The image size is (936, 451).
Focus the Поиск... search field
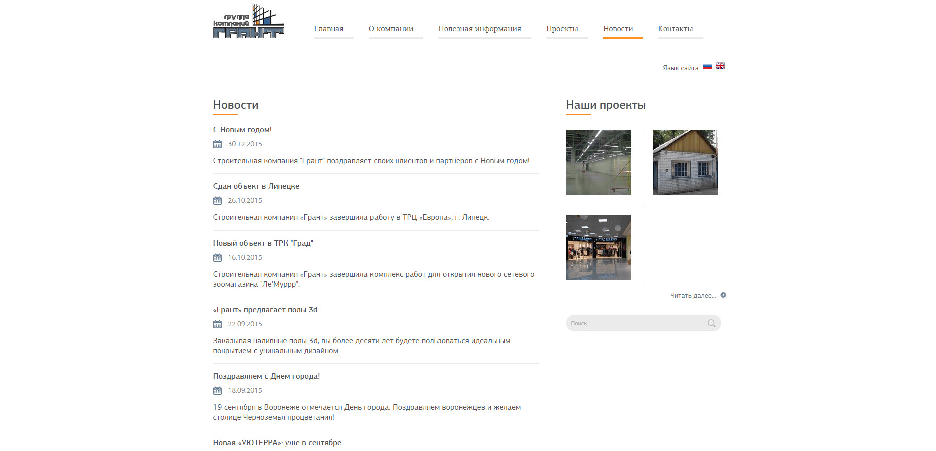[x=644, y=323]
